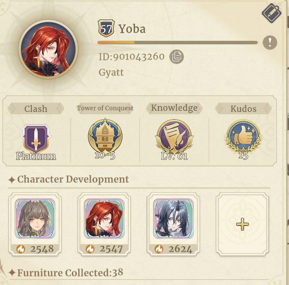View the Knowledge Lv. 61 scroll badge
The height and width of the screenshot is (285, 289).
click(174, 139)
